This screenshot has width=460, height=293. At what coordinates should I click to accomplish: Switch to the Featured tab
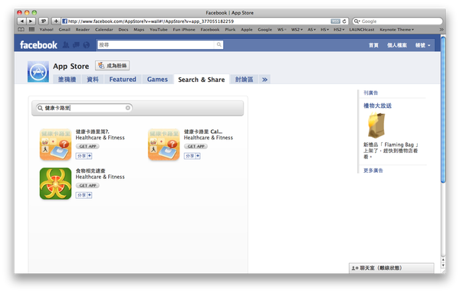click(123, 80)
